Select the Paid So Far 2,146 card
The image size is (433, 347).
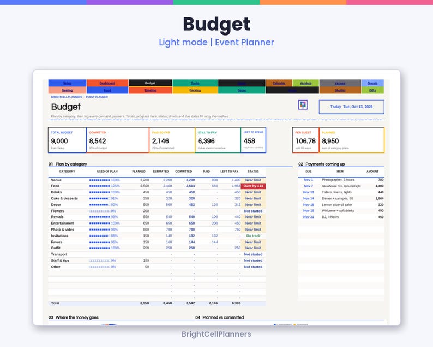[172, 140]
